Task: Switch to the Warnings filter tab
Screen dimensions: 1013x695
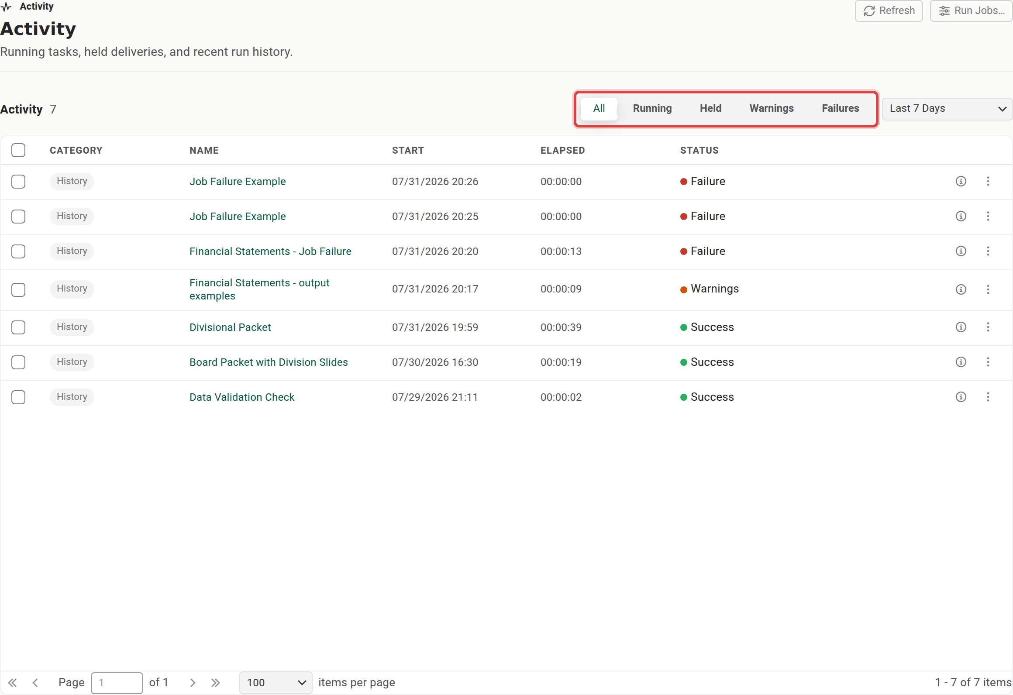Action: point(772,109)
